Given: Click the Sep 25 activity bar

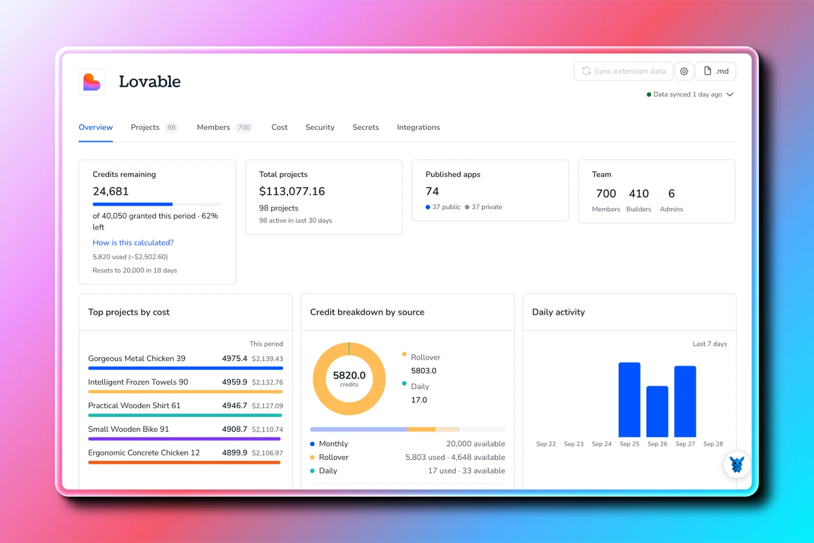Looking at the screenshot, I should point(629,399).
